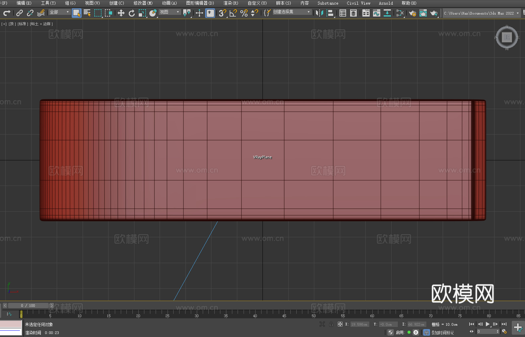This screenshot has height=337, width=525.
Task: Click the X coordinate field
Action: coord(360,324)
